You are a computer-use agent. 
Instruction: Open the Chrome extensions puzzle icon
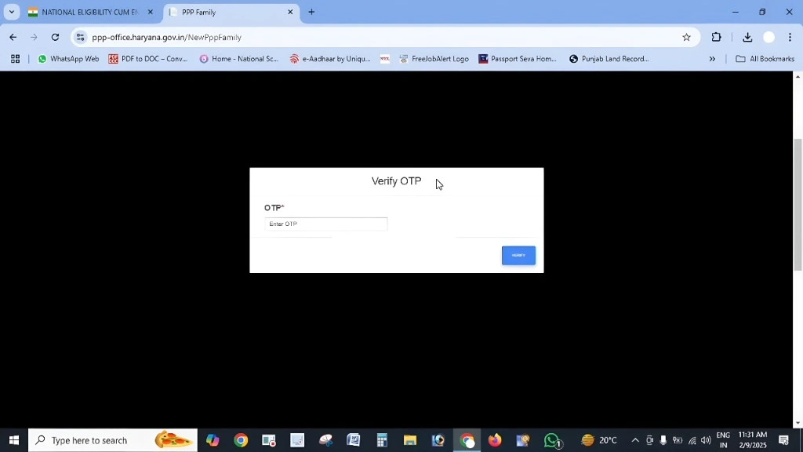click(716, 37)
